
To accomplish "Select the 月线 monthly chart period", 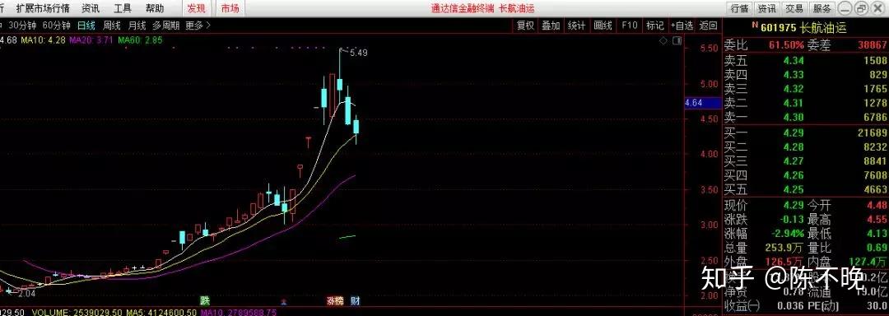I will [x=137, y=26].
